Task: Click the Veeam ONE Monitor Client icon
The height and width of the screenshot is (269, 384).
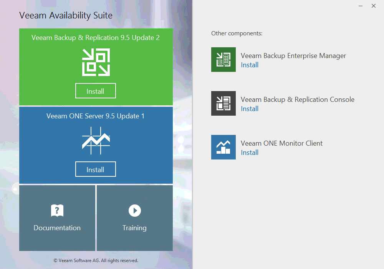Action: 223,147
